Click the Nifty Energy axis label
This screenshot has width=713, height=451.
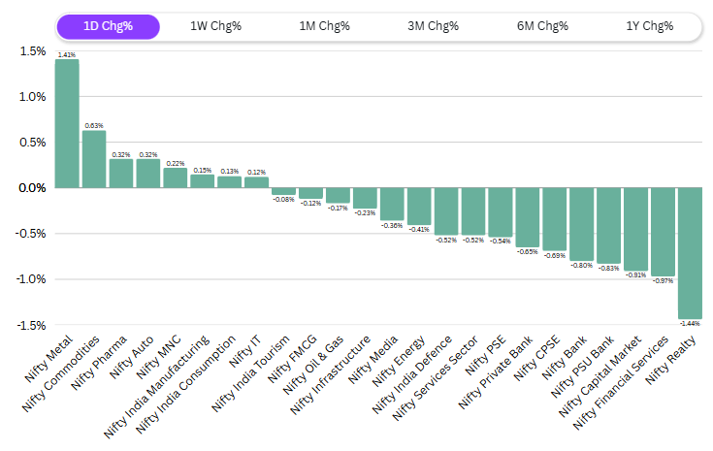[399, 361]
